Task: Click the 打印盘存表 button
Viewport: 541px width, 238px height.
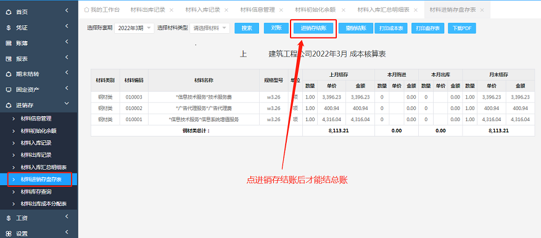Action: (428, 28)
